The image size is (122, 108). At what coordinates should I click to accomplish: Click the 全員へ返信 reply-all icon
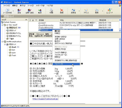[x=29, y=11]
